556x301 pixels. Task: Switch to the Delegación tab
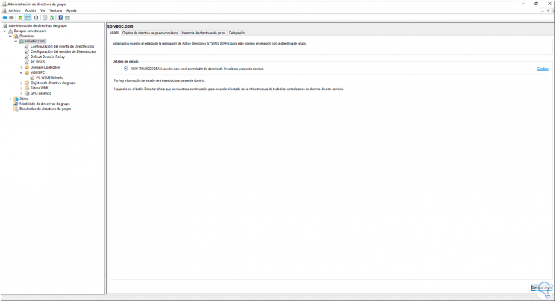[237, 33]
